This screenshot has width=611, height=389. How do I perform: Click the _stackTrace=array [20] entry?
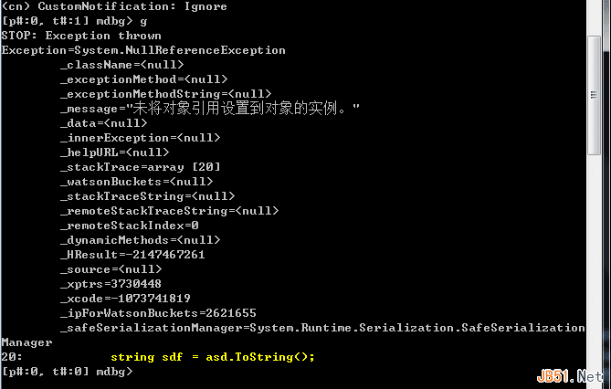pos(140,167)
